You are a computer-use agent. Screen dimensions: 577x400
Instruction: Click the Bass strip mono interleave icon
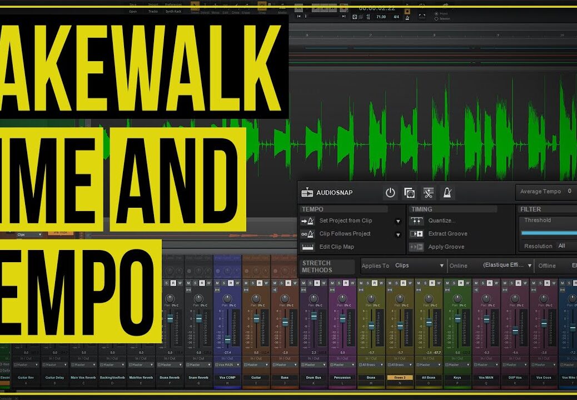pyautogui.click(x=275, y=290)
